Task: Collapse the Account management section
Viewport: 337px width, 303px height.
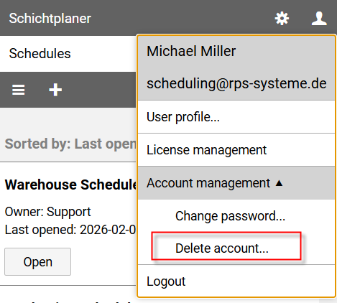Action: pyautogui.click(x=236, y=183)
